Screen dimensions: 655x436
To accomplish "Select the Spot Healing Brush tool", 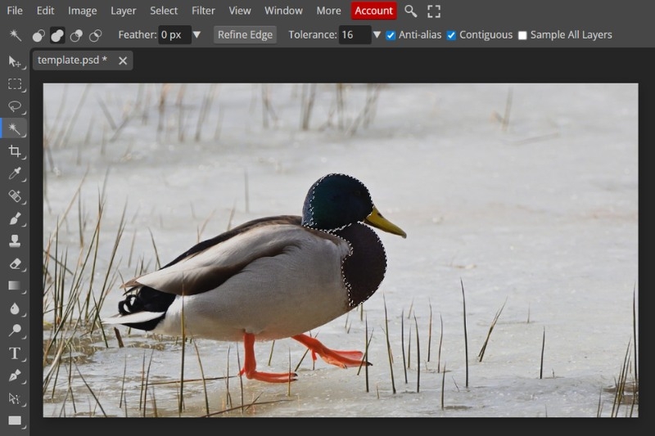I will (15, 196).
